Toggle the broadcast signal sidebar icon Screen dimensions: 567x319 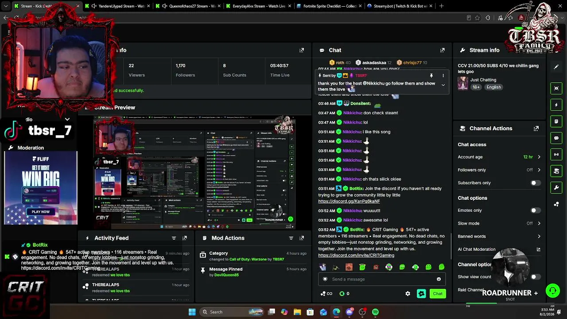click(x=556, y=154)
